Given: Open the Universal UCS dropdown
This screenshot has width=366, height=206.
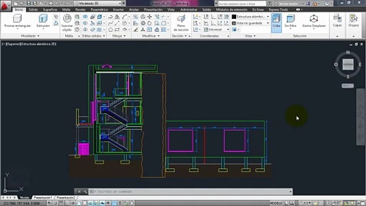Looking at the screenshot, I should tap(216, 30).
